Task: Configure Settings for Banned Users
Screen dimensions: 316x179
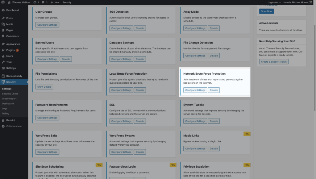Action: coord(47,59)
